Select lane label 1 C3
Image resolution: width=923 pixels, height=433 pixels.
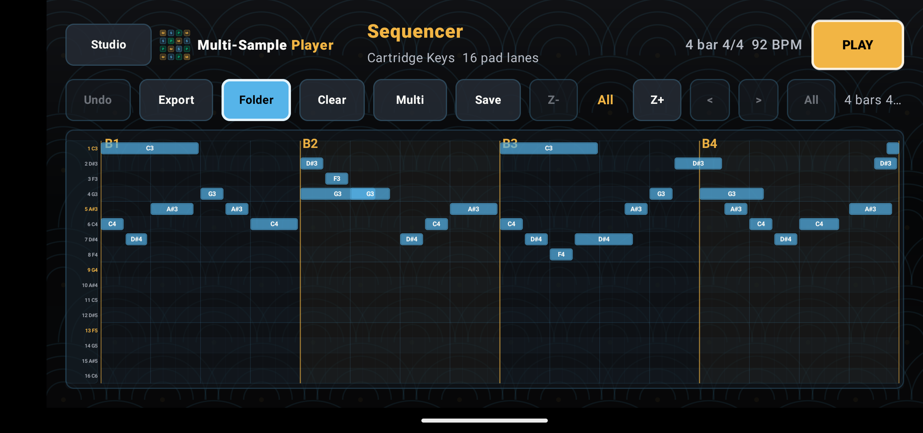pyautogui.click(x=92, y=148)
